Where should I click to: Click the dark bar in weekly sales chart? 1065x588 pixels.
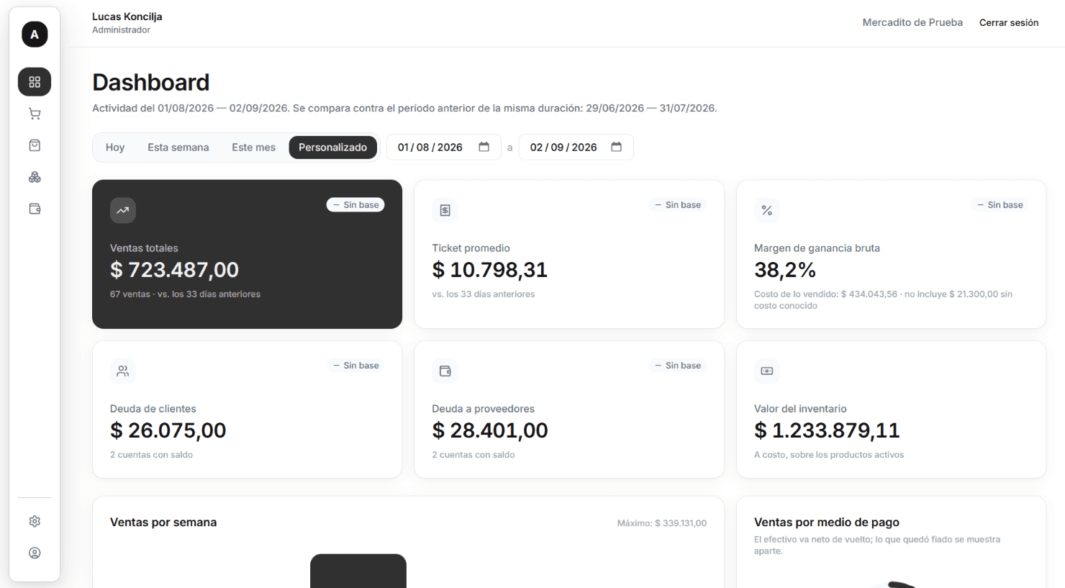[358, 571]
